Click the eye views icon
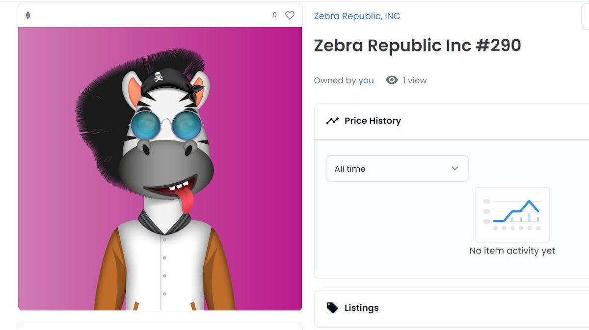The width and height of the screenshot is (589, 330). point(392,80)
